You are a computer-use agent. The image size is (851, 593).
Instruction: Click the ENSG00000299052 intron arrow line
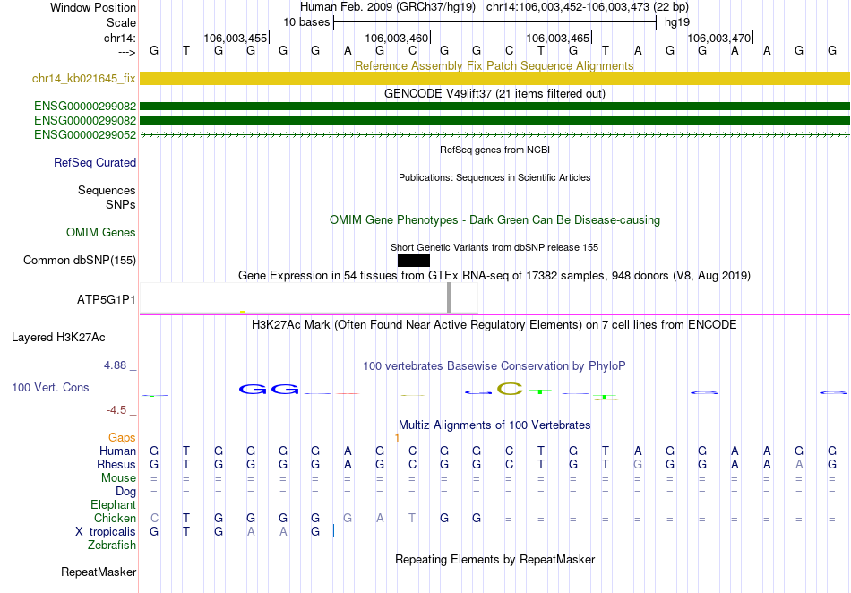494,134
